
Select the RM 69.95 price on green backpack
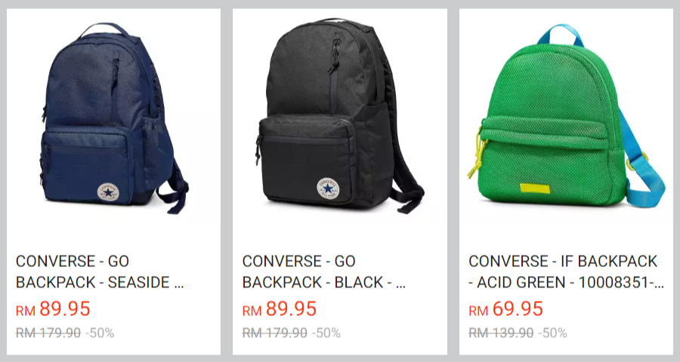(505, 309)
